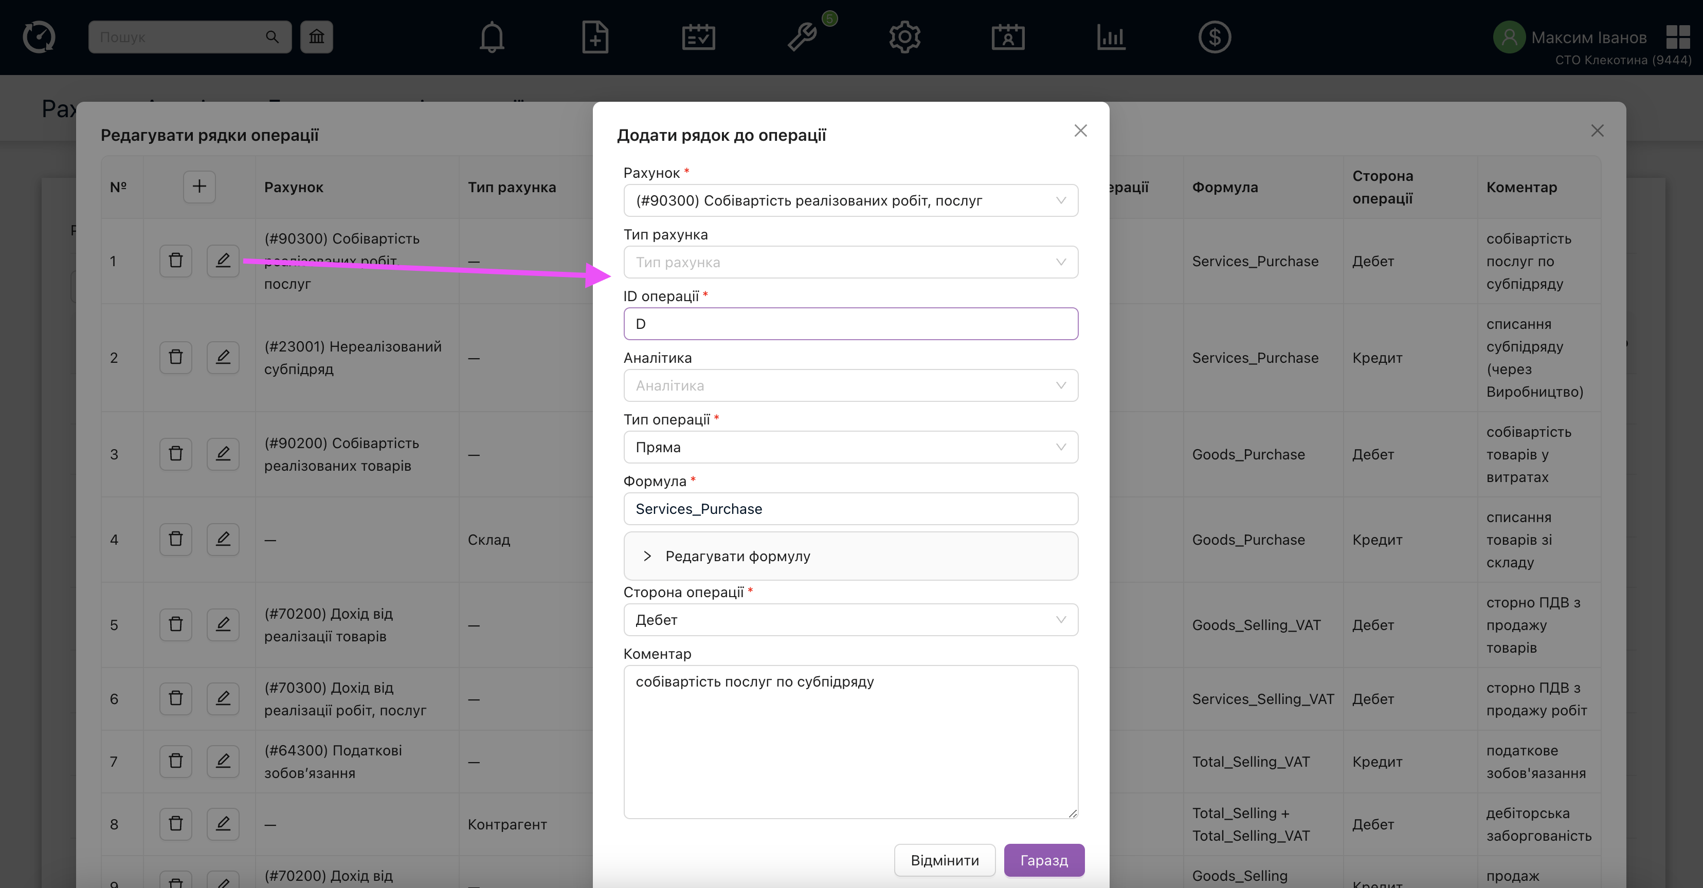Open the add document icon in top bar
The width and height of the screenshot is (1703, 888).
tap(594, 38)
